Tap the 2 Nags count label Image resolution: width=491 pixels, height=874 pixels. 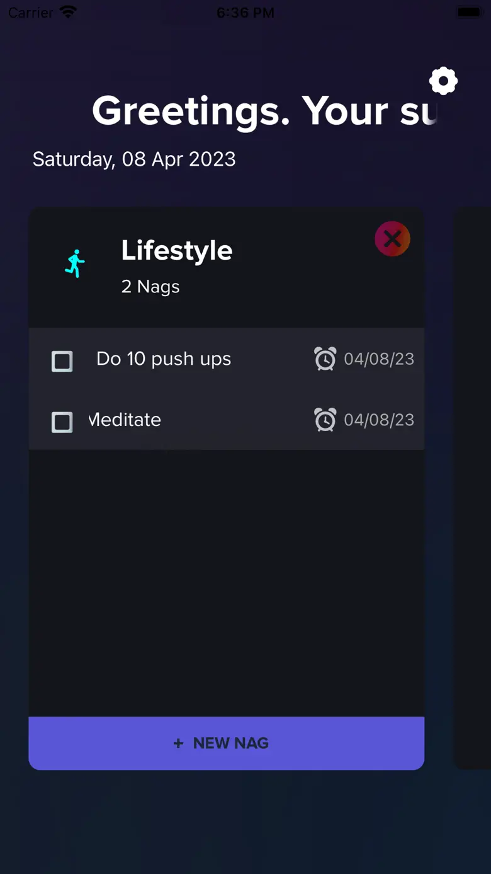(150, 287)
